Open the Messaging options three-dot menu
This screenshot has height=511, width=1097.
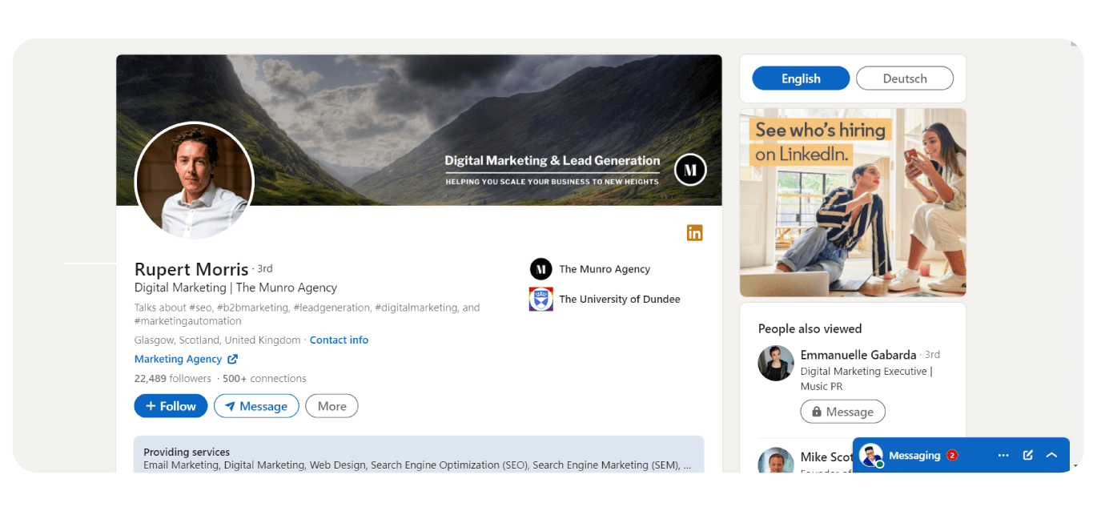[1003, 455]
